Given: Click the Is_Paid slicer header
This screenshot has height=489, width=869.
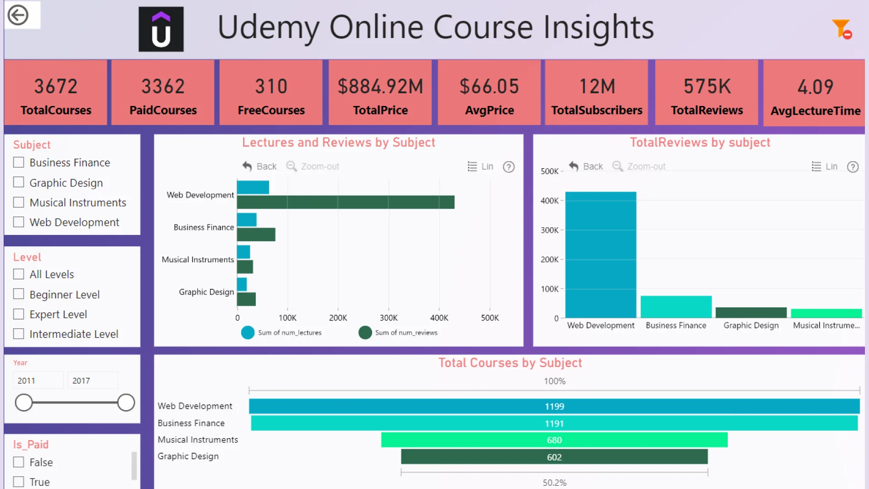Looking at the screenshot, I should (x=31, y=445).
